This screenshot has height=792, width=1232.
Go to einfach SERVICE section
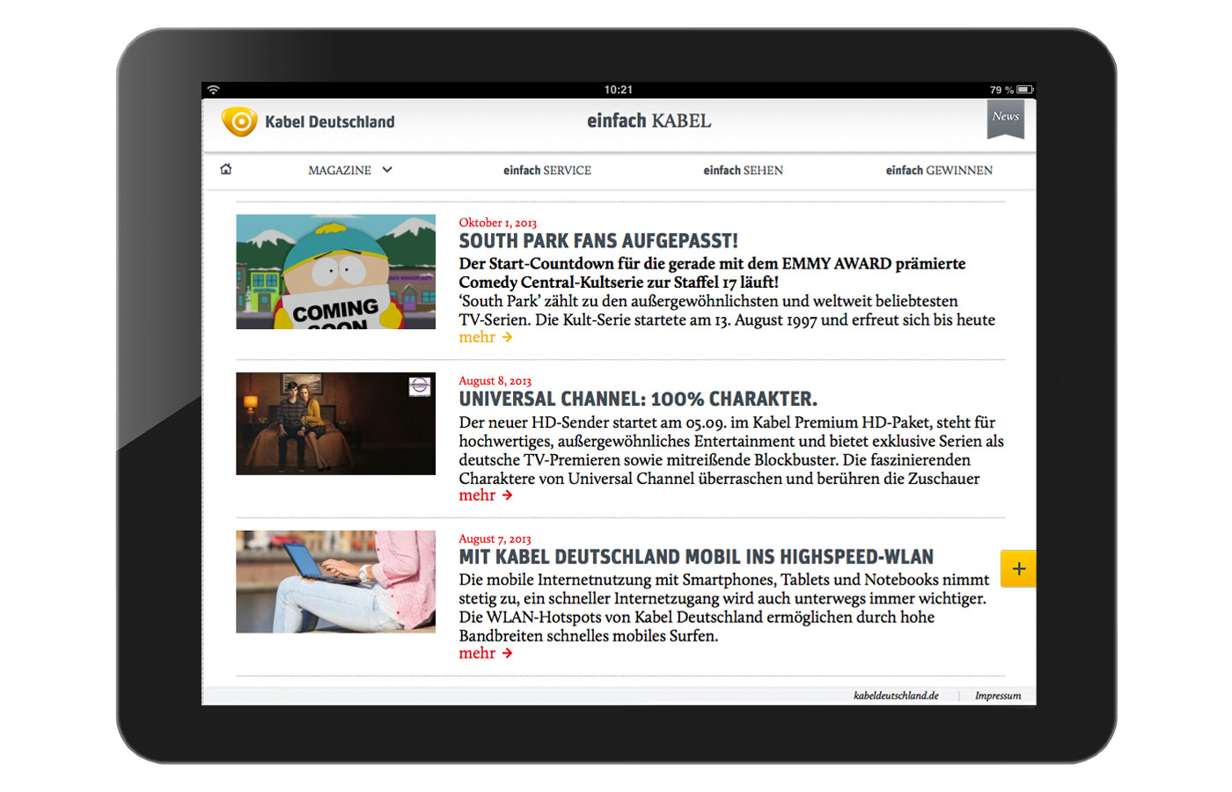(x=547, y=170)
